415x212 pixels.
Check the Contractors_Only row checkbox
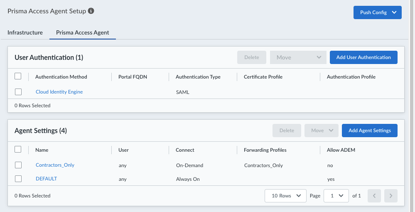[18, 165]
